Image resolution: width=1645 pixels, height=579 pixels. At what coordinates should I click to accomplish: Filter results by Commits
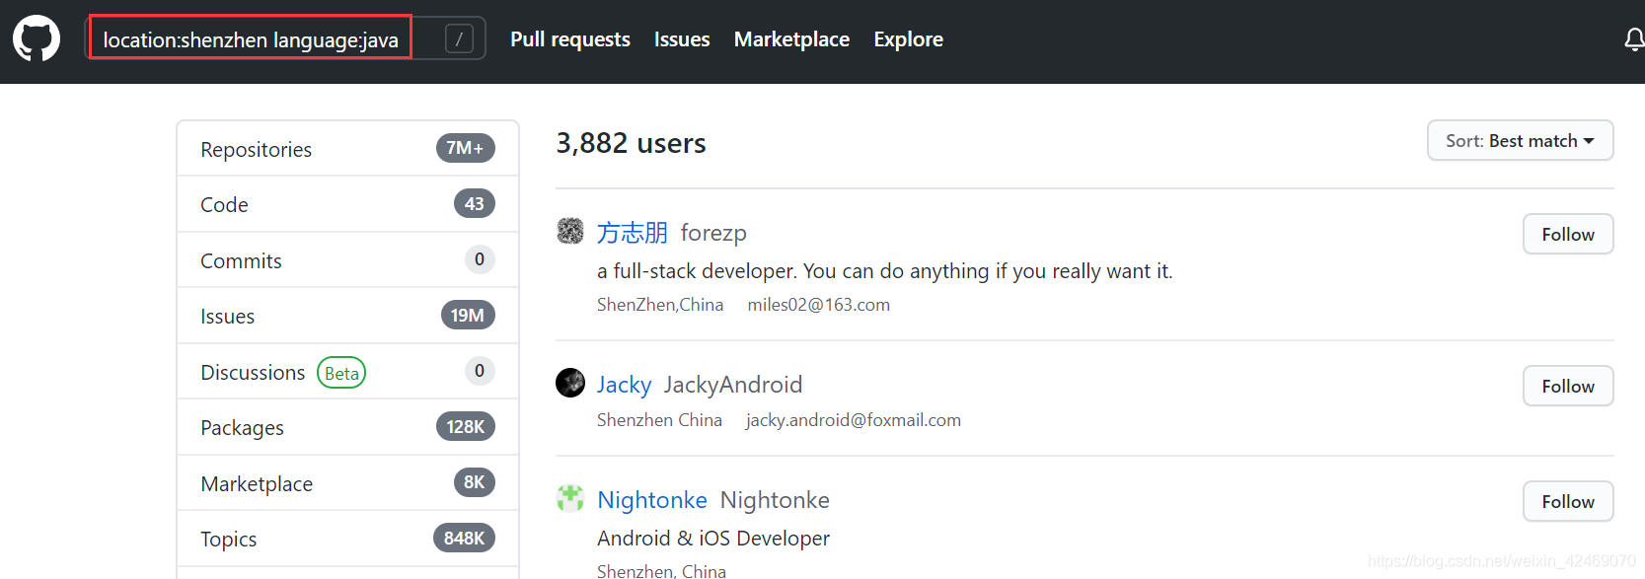point(347,260)
